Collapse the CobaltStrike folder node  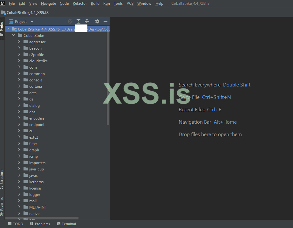13,35
